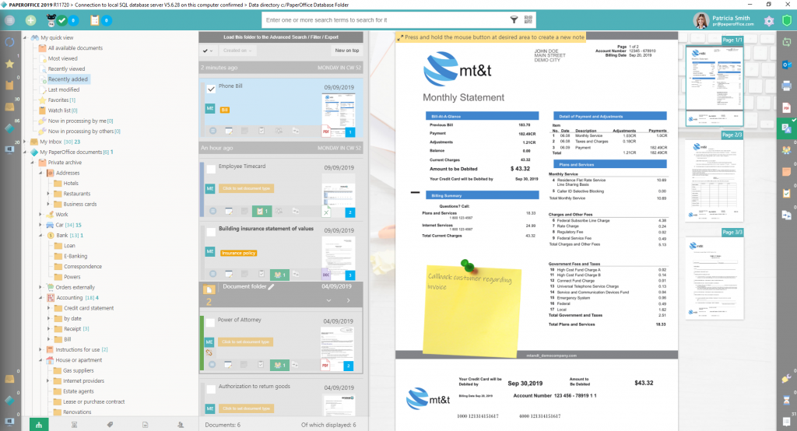The height and width of the screenshot is (431, 797).
Task: Click the chart icon at tree bottom bar
Action: point(39,425)
